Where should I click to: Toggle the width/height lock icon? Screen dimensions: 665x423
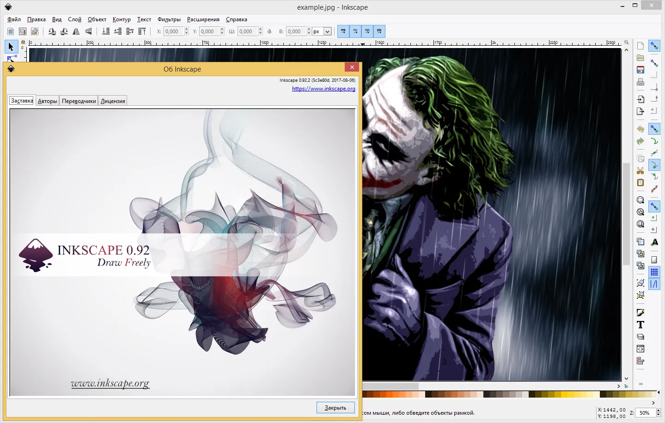coord(269,31)
